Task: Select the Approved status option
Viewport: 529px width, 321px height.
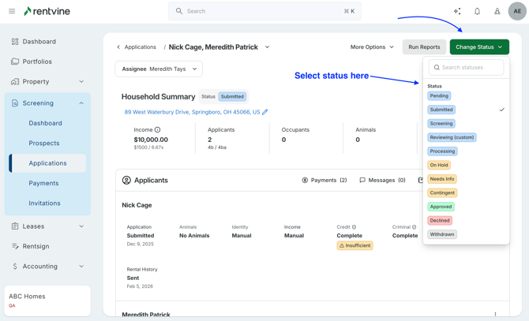Action: point(441,207)
